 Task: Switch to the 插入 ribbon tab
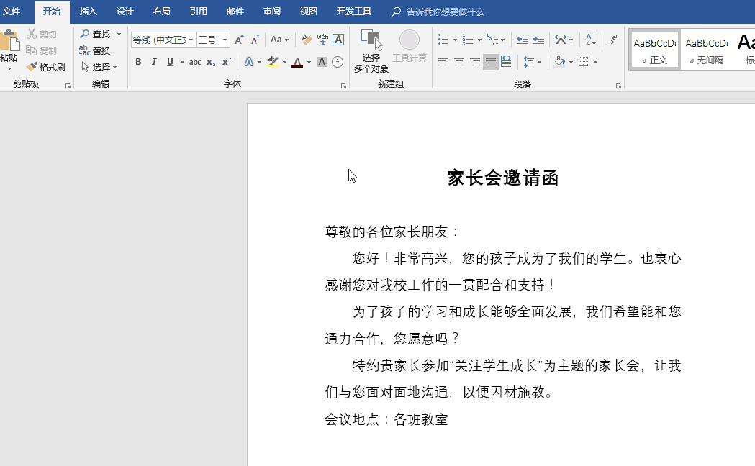pos(88,11)
